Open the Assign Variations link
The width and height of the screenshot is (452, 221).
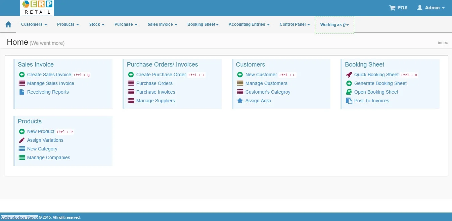coord(45,140)
